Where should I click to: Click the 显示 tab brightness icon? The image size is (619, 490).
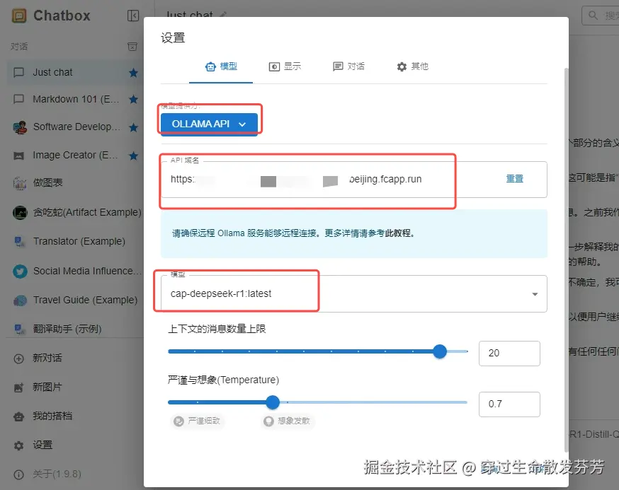tap(274, 67)
